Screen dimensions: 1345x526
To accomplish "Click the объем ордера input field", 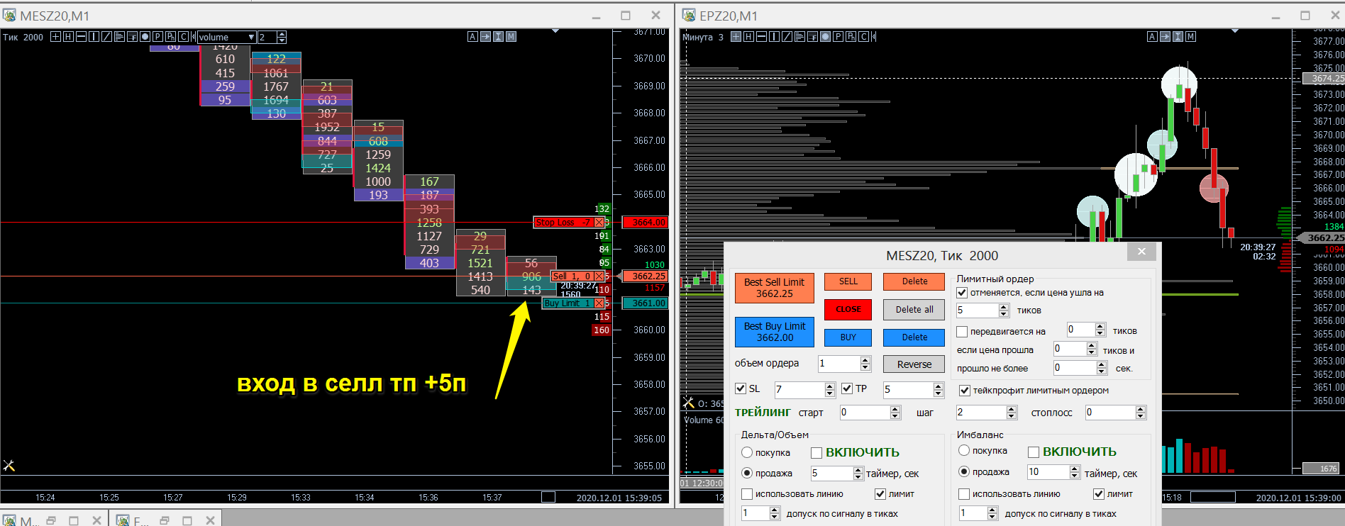I will click(839, 364).
